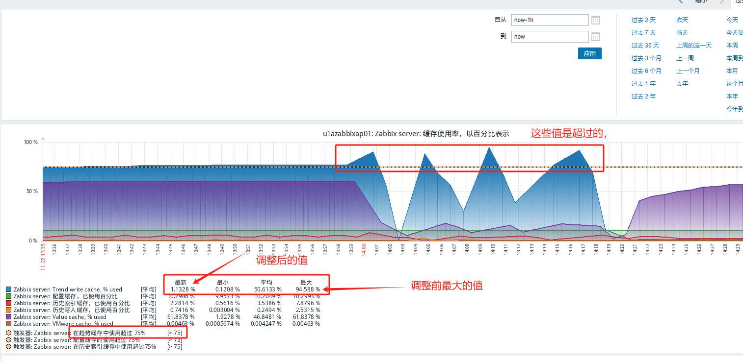Click the 100 % label on the Y axis

30,142
